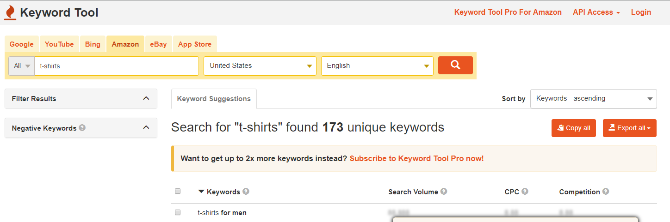Click the Keyword Tool flame logo
670x222 pixels.
point(10,12)
